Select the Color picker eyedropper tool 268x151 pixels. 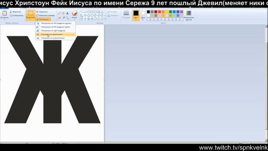click(63, 18)
